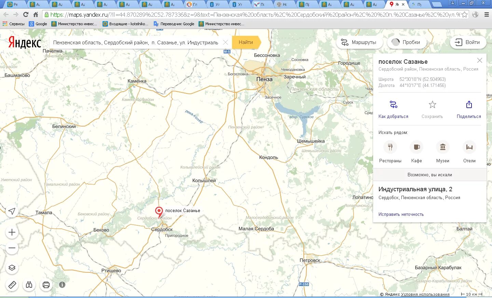
Task: Click the address bar URL
Action: click(255, 15)
